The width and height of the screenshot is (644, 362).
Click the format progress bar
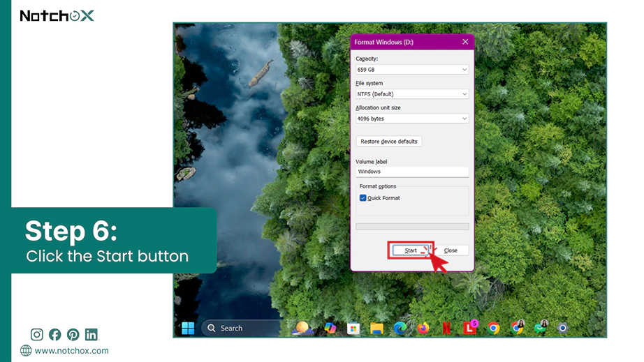click(x=412, y=226)
